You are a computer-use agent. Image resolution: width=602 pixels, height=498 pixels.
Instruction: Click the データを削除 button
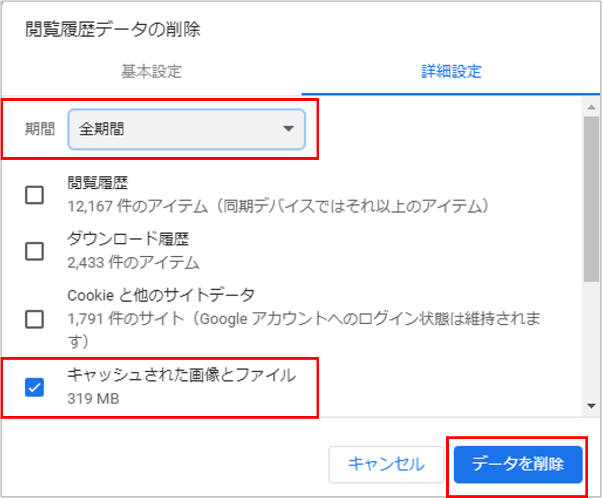[x=518, y=464]
